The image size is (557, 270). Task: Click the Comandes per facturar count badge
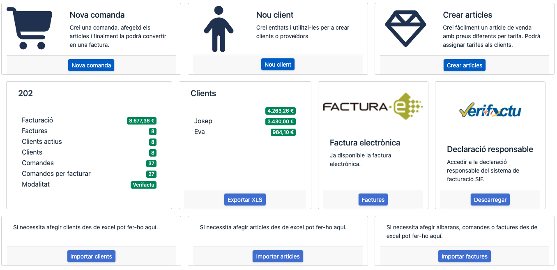151,174
